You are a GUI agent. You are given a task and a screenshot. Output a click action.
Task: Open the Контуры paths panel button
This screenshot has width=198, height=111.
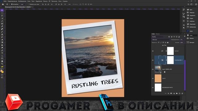point(191,43)
